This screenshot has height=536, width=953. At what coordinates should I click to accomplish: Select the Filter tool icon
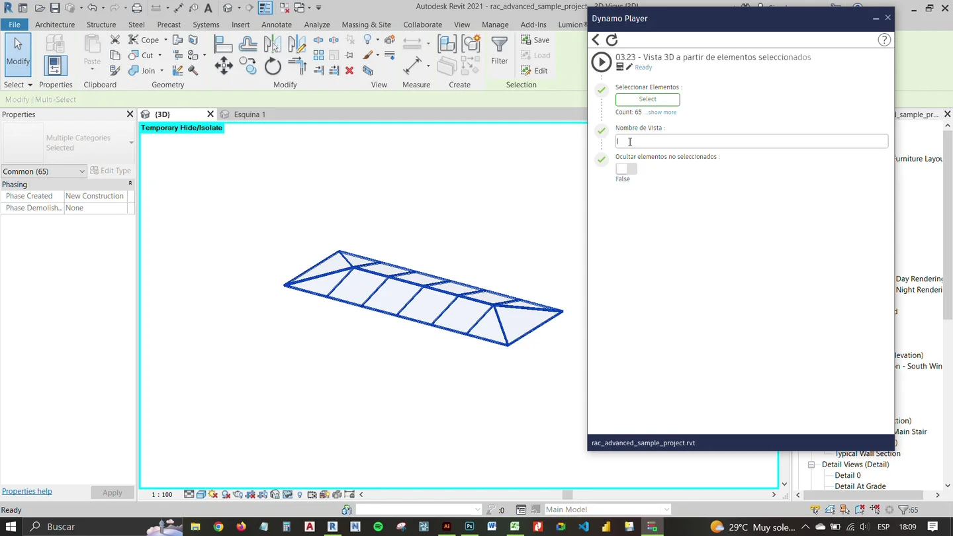[x=500, y=50]
